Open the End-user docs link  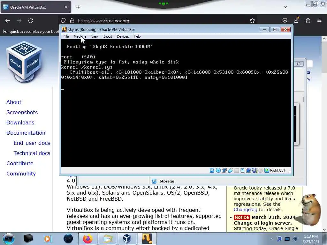[32, 143]
